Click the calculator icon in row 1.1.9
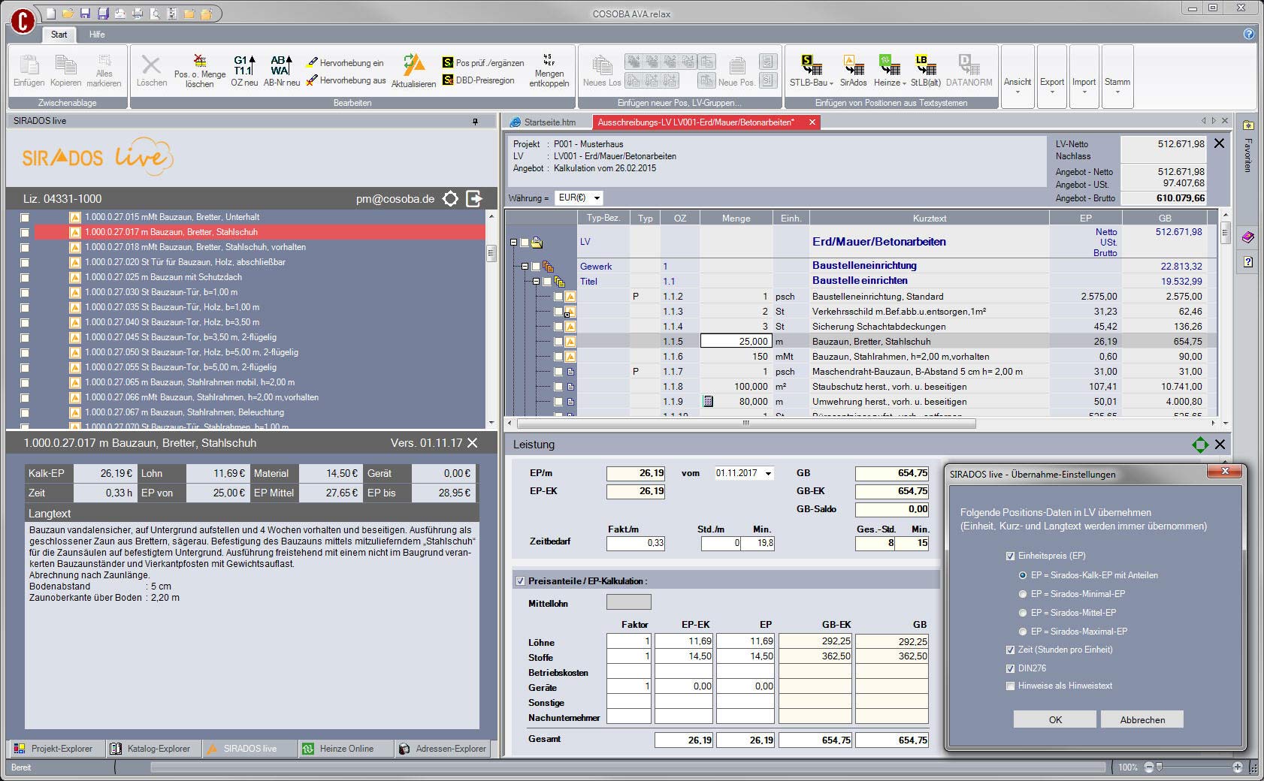This screenshot has height=781, width=1264. (707, 402)
